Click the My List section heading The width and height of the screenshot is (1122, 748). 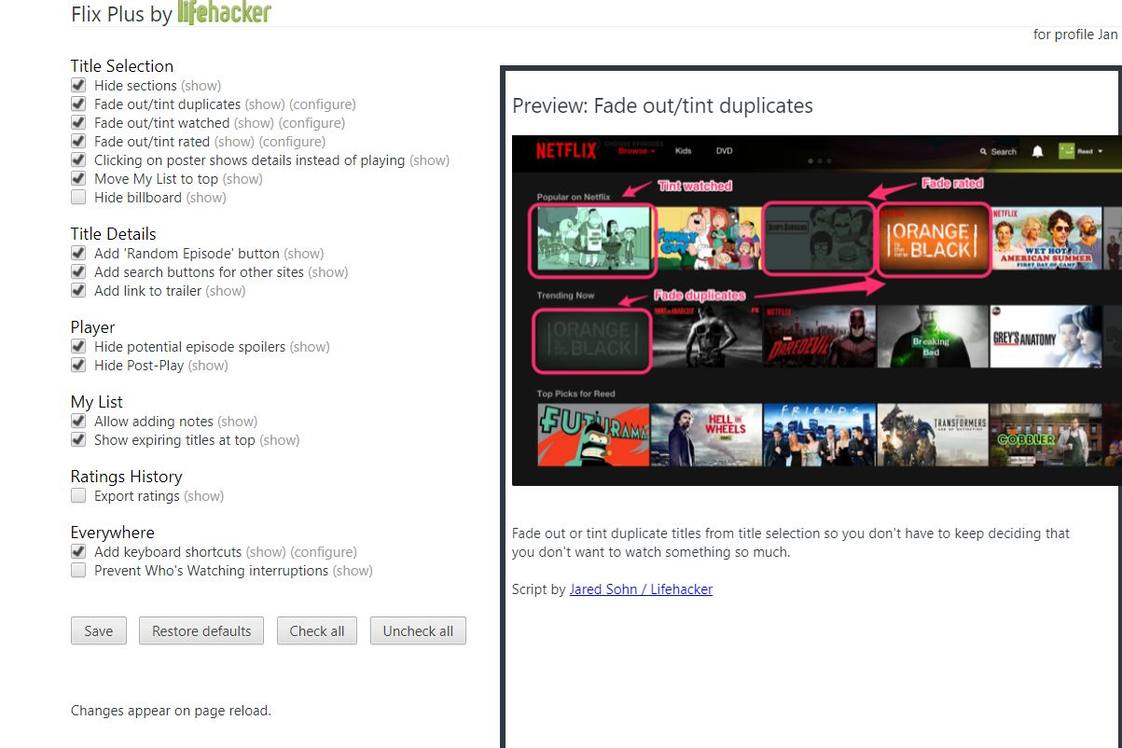click(97, 402)
